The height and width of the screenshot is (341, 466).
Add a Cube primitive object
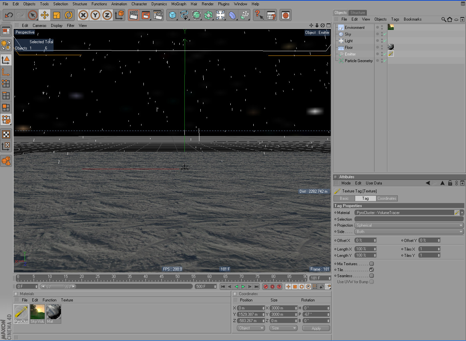coord(172,15)
